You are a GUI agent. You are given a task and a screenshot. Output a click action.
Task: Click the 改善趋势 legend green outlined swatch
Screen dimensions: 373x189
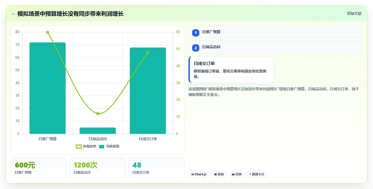click(x=79, y=146)
